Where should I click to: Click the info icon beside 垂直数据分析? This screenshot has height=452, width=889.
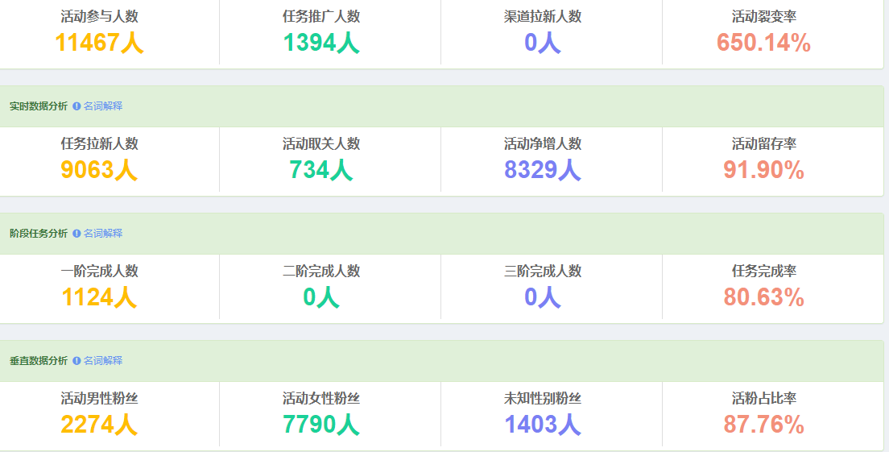click(x=76, y=361)
